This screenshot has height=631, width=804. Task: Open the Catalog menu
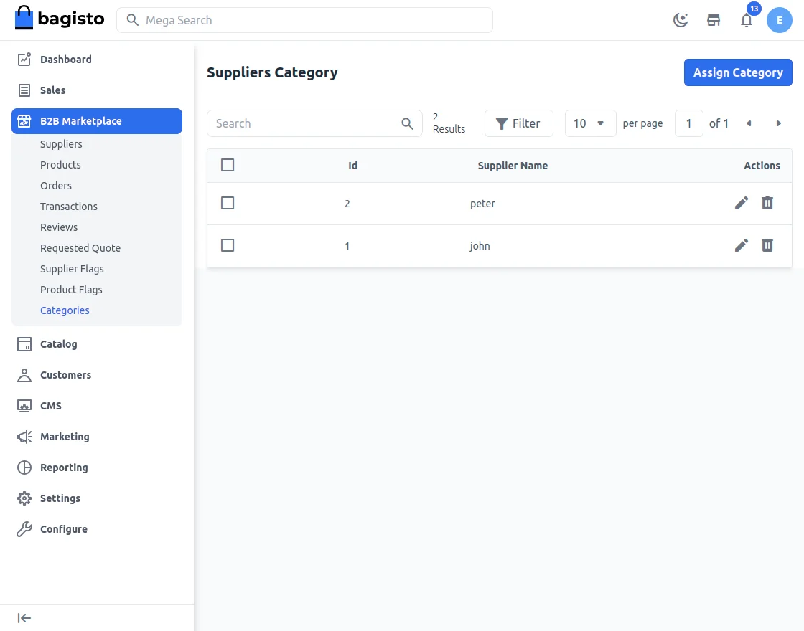point(58,344)
